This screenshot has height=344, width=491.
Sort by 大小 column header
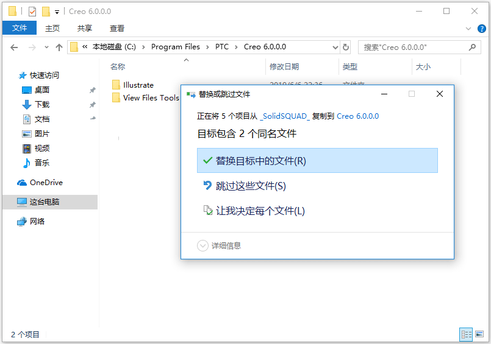pos(423,66)
